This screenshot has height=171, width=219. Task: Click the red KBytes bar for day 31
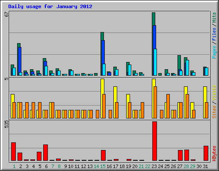tap(206, 153)
